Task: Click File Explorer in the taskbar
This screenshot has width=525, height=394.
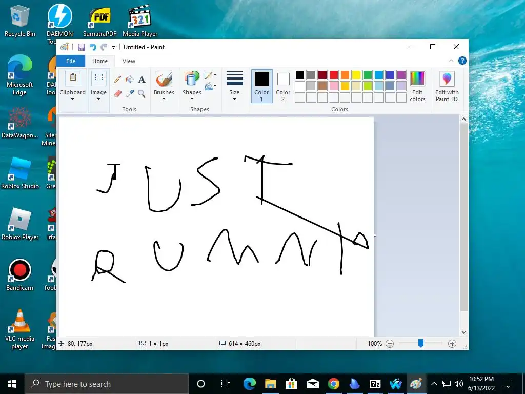Action: point(271,384)
